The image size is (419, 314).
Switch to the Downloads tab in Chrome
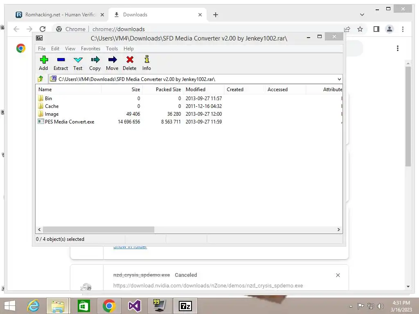(158, 15)
